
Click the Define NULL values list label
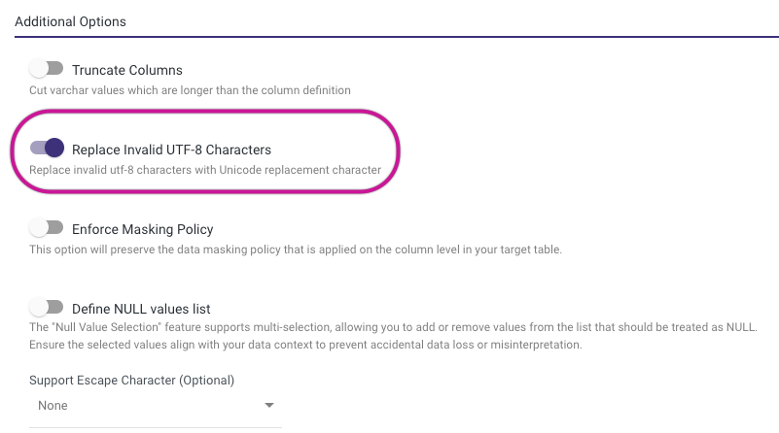(x=141, y=309)
